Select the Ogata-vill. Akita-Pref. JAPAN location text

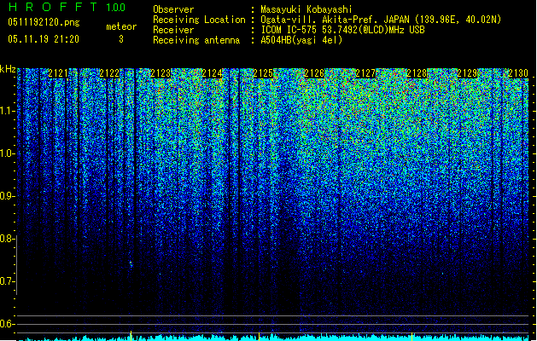pos(381,20)
